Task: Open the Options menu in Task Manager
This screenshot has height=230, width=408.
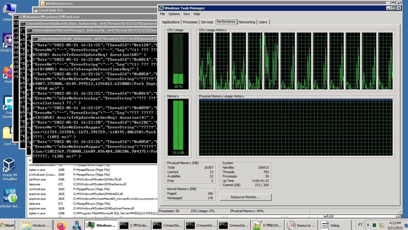Action: [174, 14]
